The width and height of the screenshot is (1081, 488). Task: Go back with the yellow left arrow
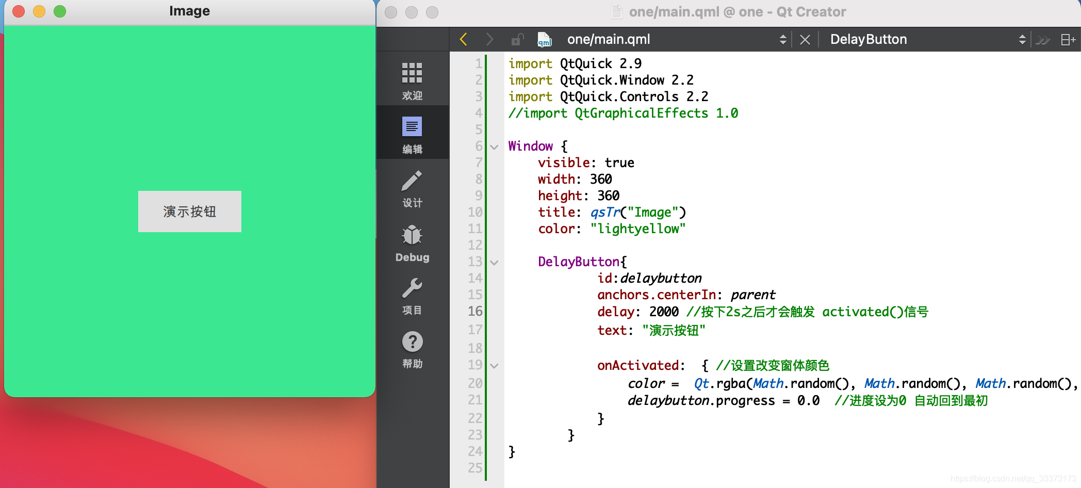(463, 39)
